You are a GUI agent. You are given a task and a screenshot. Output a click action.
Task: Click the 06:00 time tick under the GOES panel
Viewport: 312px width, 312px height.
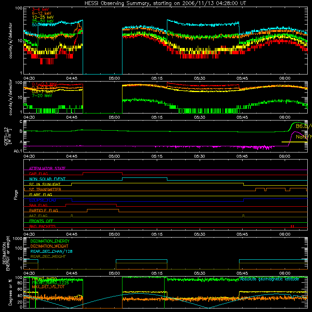click(285, 156)
